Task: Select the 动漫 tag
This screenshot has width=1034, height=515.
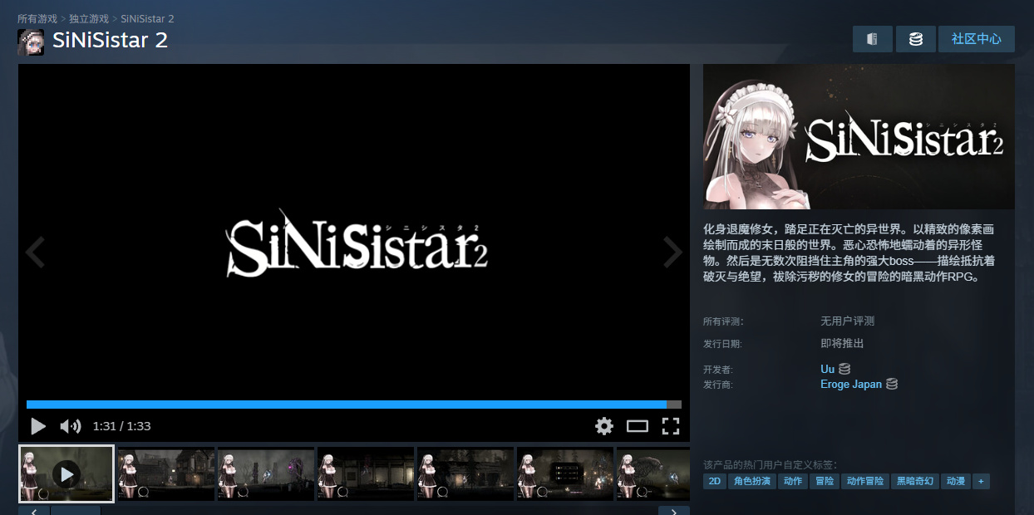Action: pos(956,481)
